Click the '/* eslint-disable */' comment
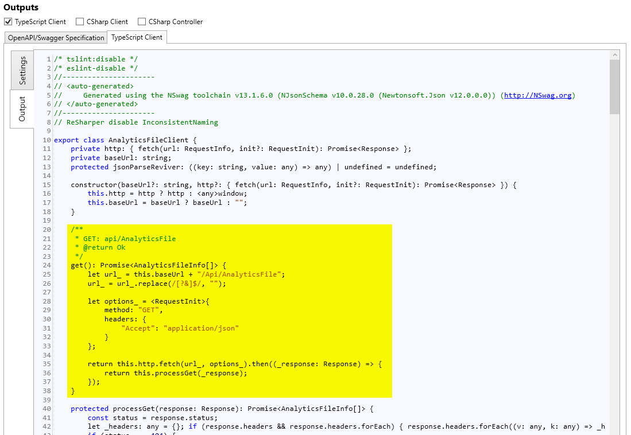This screenshot has width=631, height=435. 96,68
